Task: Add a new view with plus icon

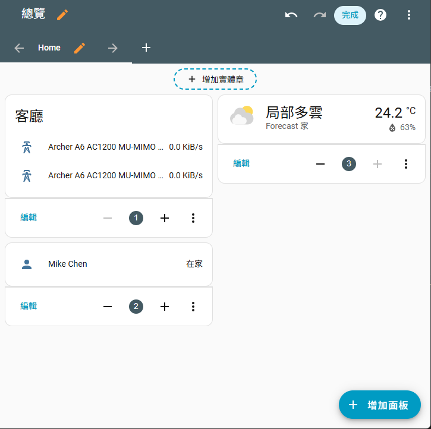Action: tap(146, 48)
